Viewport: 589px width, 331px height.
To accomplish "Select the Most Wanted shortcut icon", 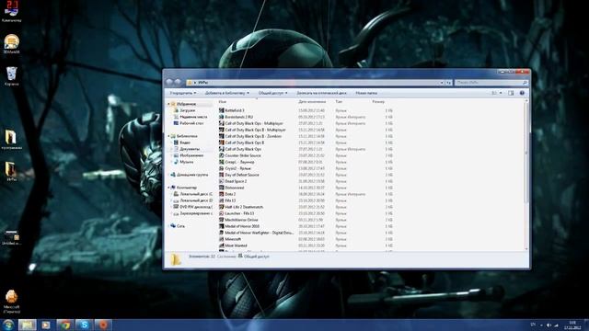I will tap(221, 245).
